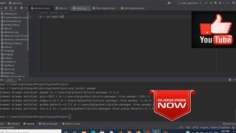The image size is (236, 133).
Task: Open terminal panel settings gear
Action: click(230, 80)
